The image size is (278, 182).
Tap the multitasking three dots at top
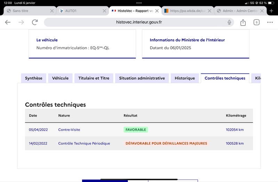tap(139, 3)
